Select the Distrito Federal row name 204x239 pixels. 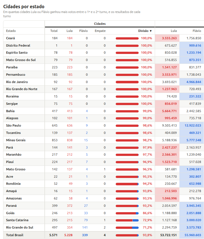(x=18, y=45)
